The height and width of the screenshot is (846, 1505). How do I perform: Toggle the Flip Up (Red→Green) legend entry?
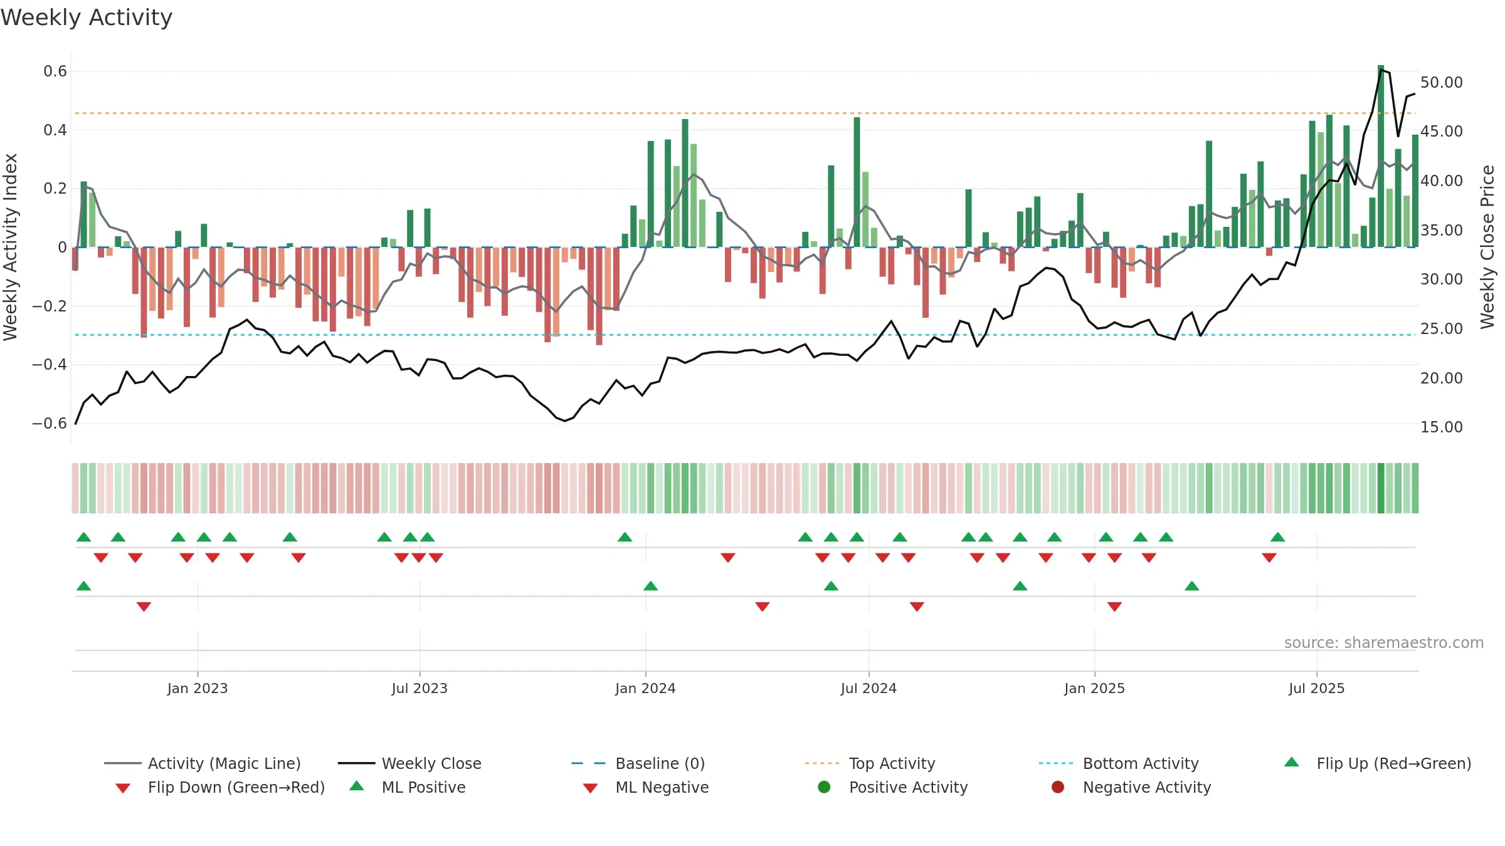1378,763
